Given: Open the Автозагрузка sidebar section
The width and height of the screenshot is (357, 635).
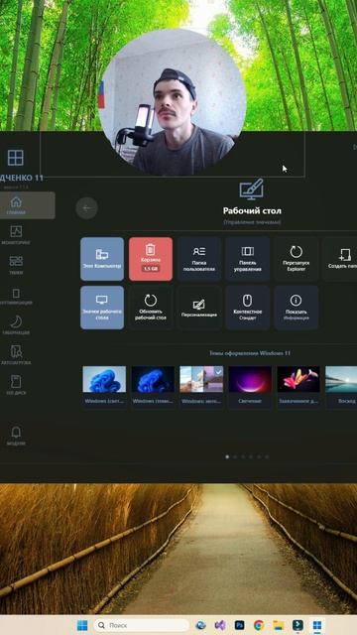Looking at the screenshot, I should click(x=16, y=355).
